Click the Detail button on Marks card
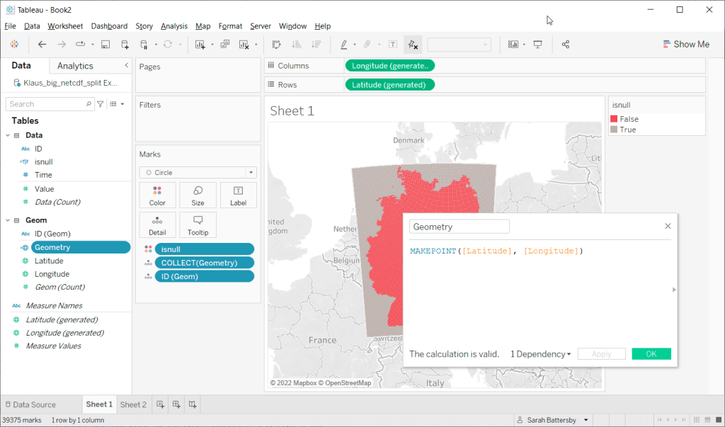 pos(157,225)
